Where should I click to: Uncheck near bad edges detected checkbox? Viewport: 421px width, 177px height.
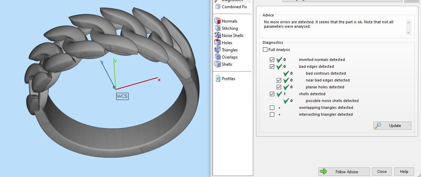click(279, 80)
